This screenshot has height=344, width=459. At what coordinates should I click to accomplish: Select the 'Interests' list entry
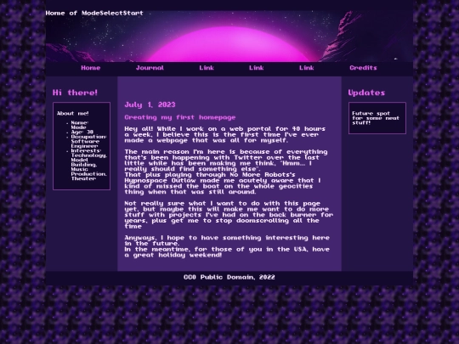coord(88,165)
